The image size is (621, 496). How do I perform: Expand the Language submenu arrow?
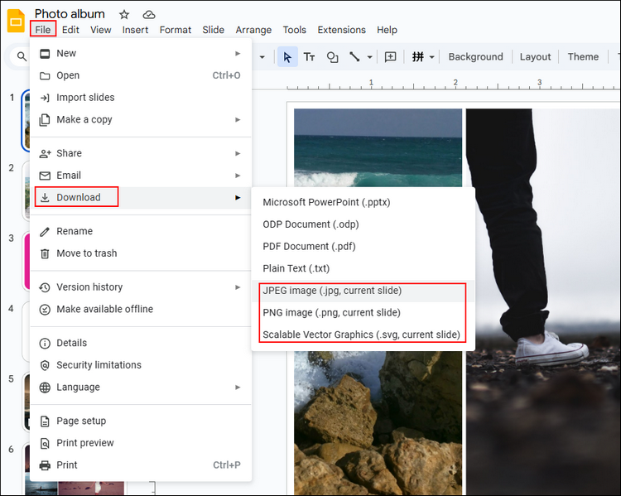coord(238,387)
